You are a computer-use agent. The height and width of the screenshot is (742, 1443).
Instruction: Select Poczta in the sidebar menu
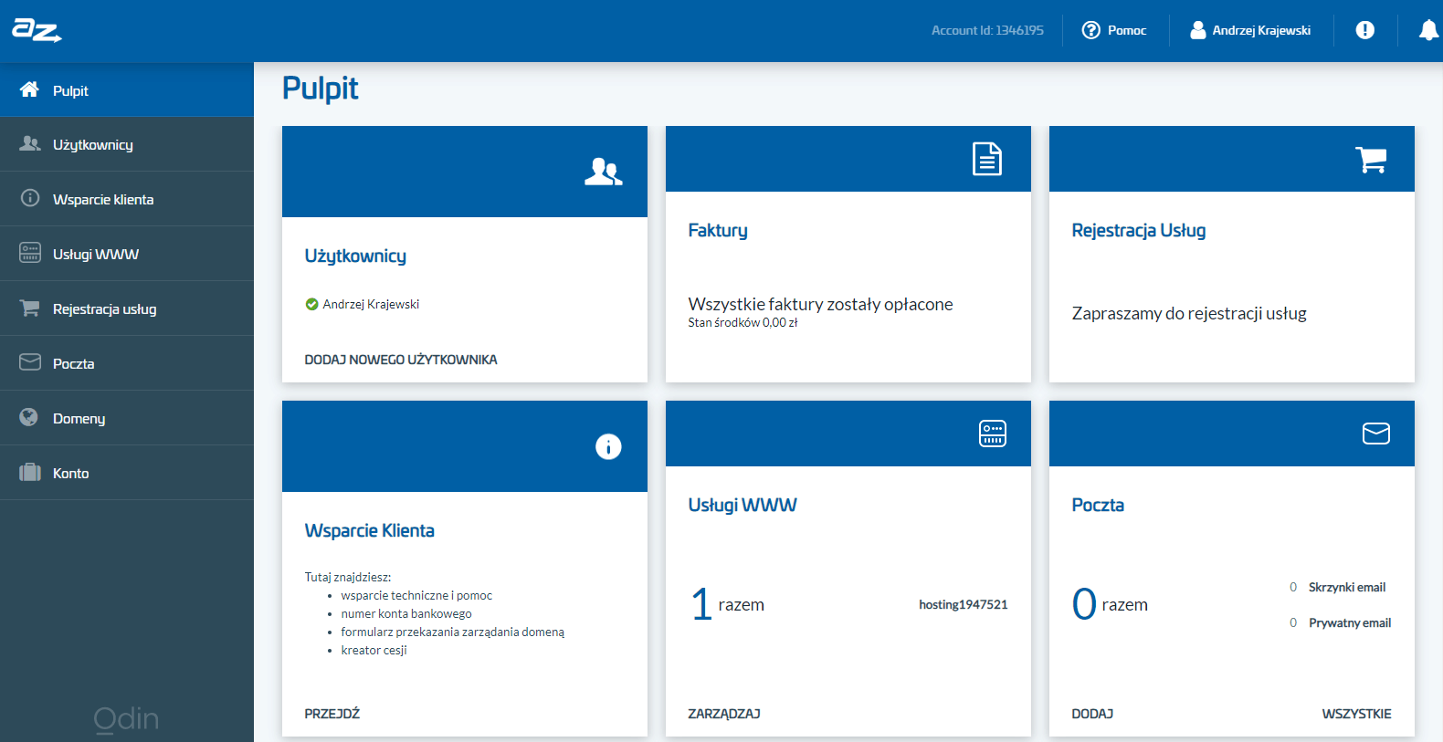[127, 363]
